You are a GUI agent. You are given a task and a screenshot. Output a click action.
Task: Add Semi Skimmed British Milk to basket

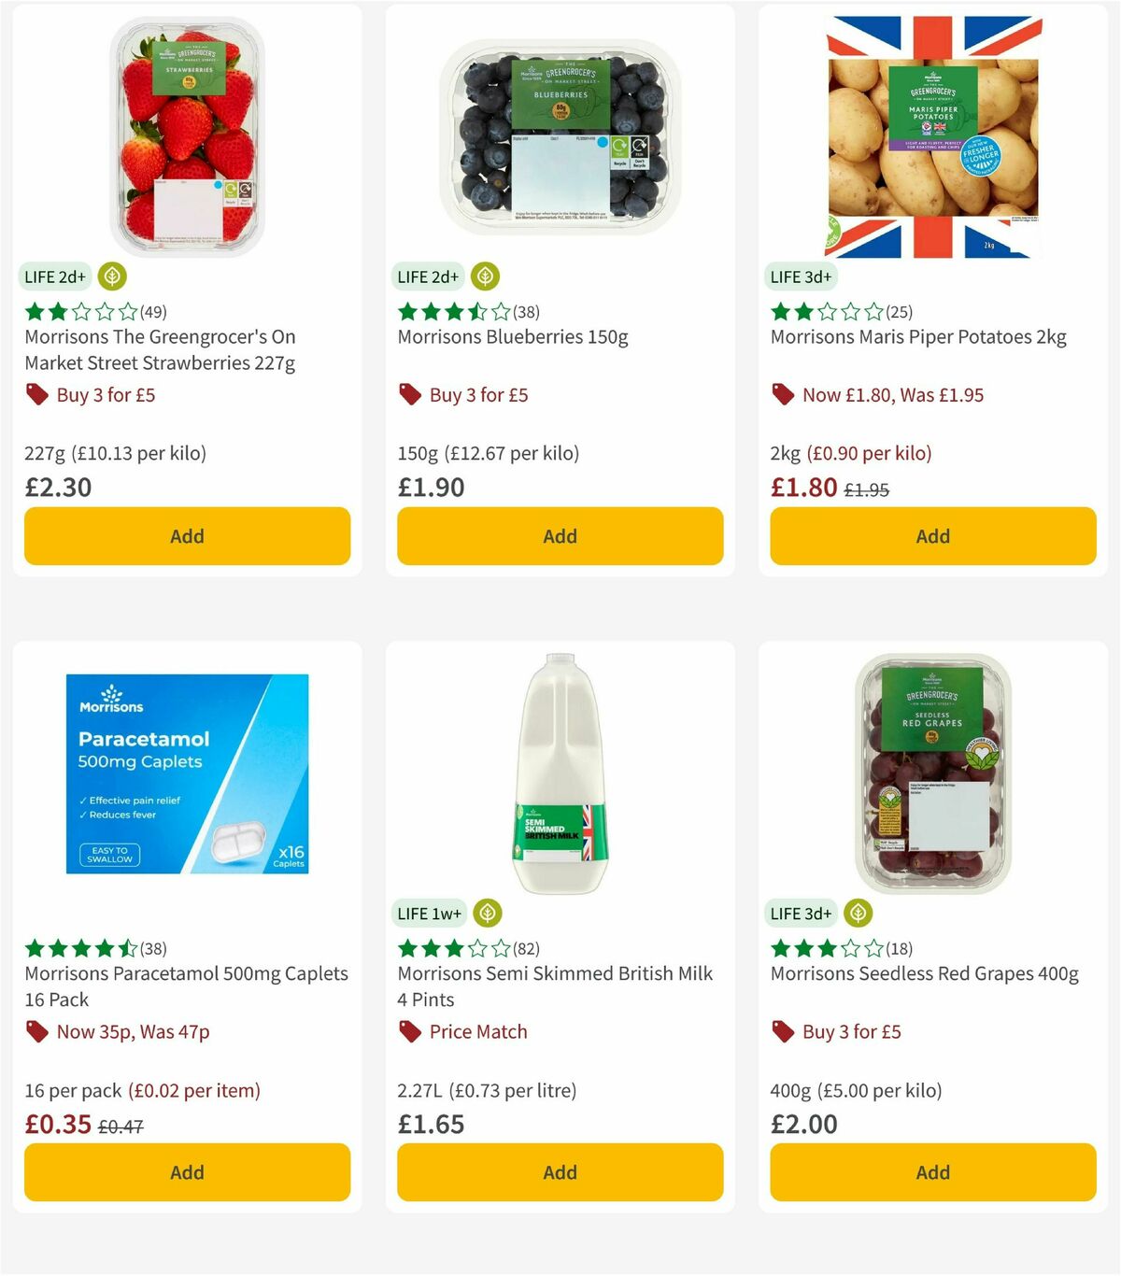[559, 1172]
